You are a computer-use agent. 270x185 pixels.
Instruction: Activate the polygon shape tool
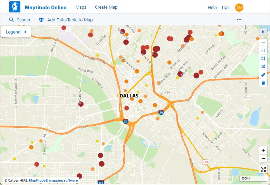pyautogui.click(x=263, y=67)
